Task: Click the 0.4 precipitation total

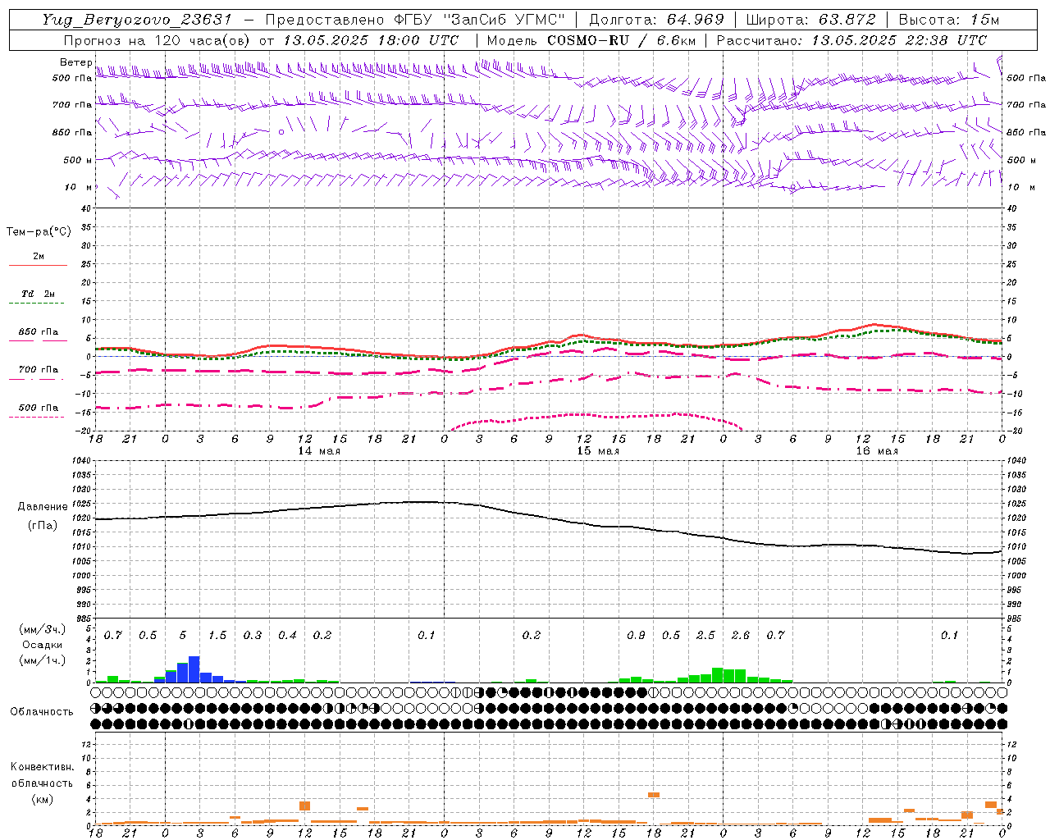Action: coord(287,636)
